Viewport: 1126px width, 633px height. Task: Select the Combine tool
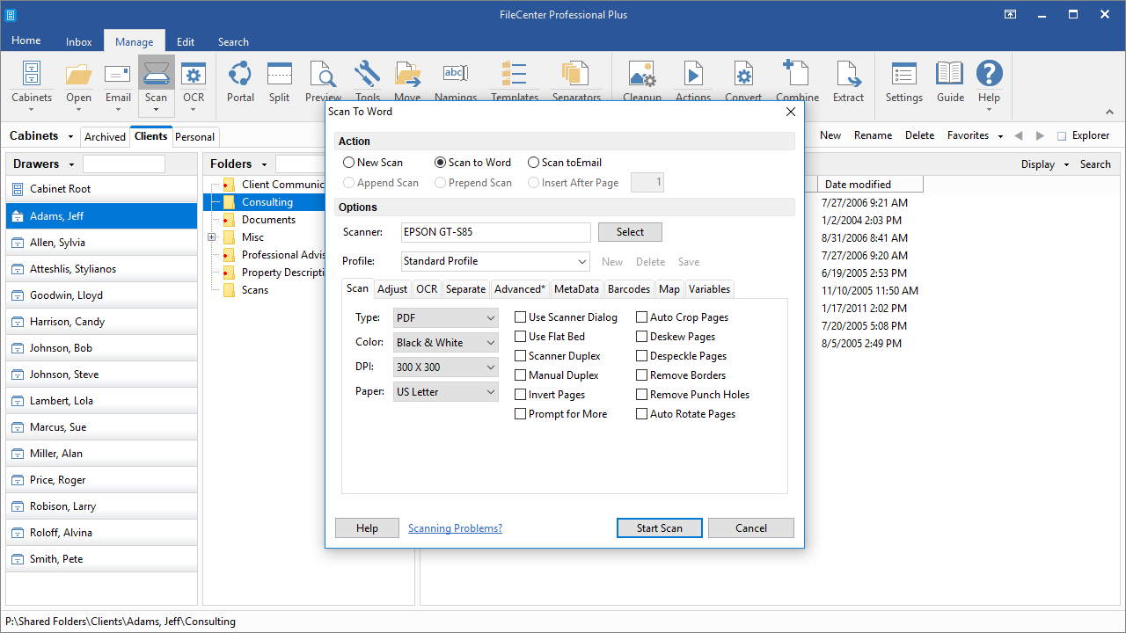(x=797, y=82)
